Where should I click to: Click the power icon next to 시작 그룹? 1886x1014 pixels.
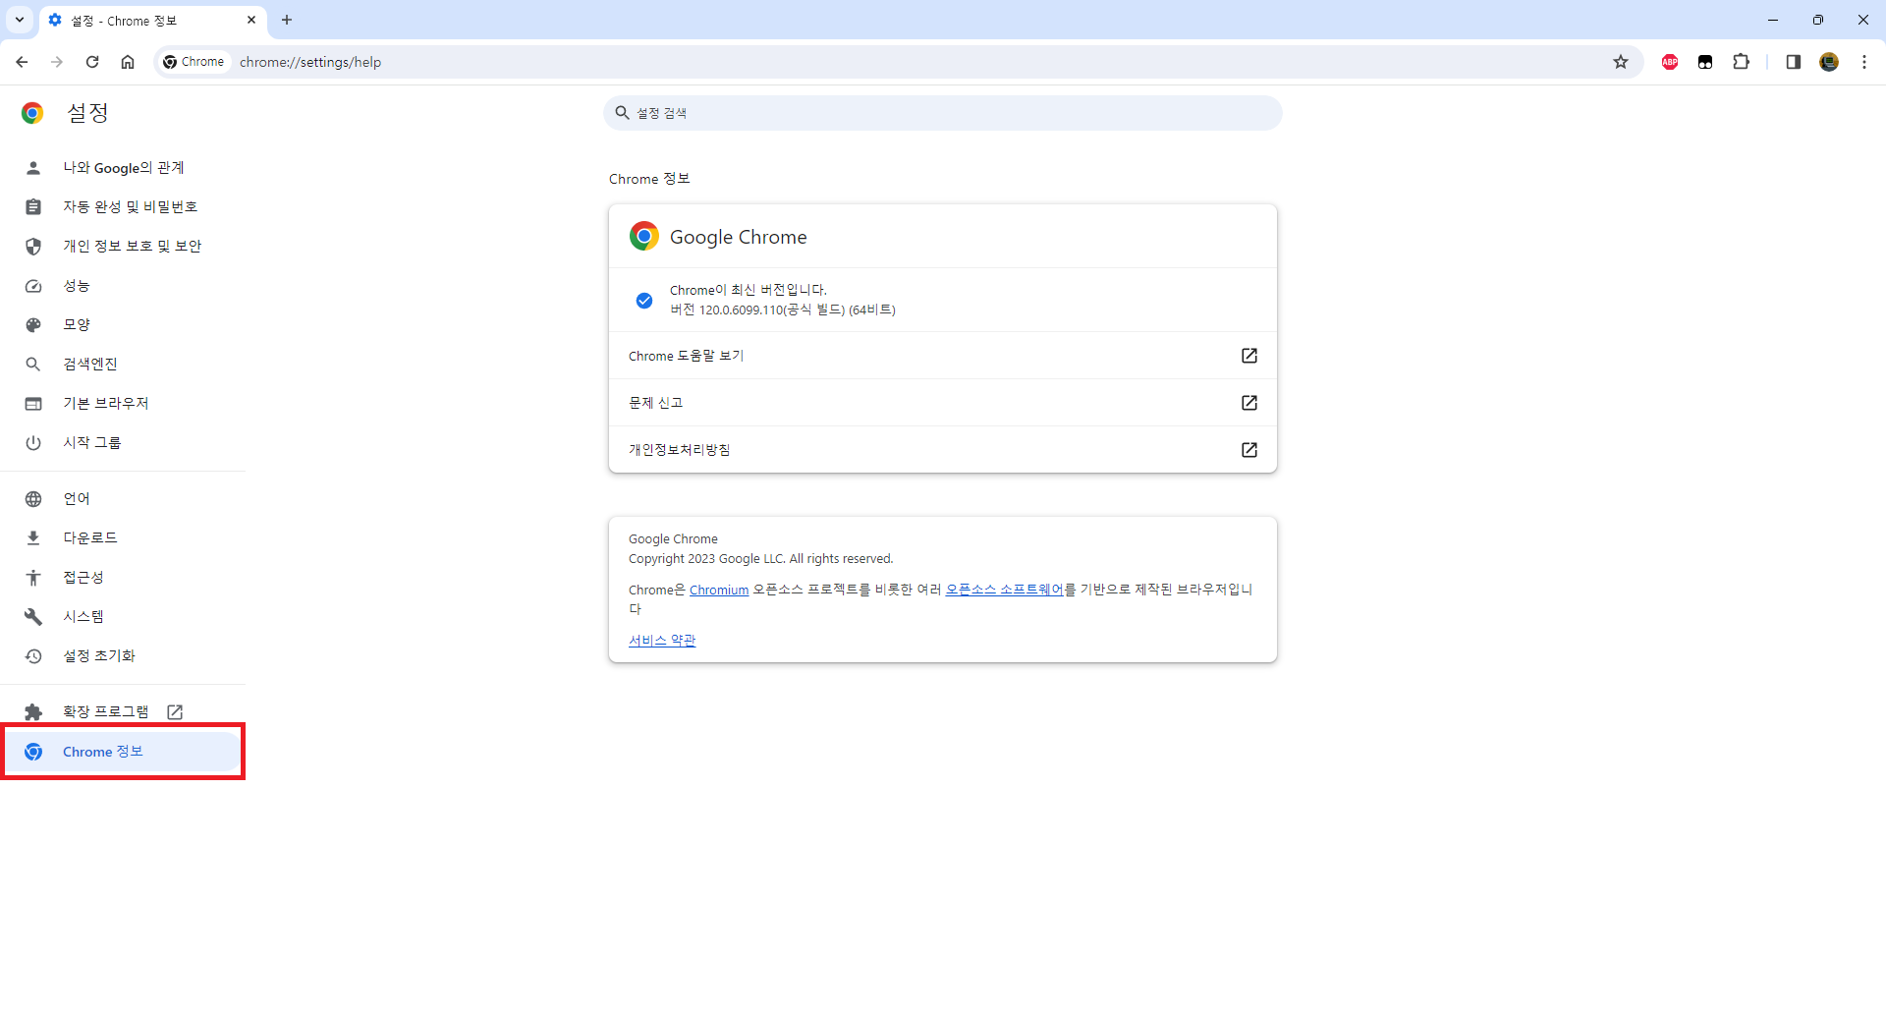click(x=33, y=443)
